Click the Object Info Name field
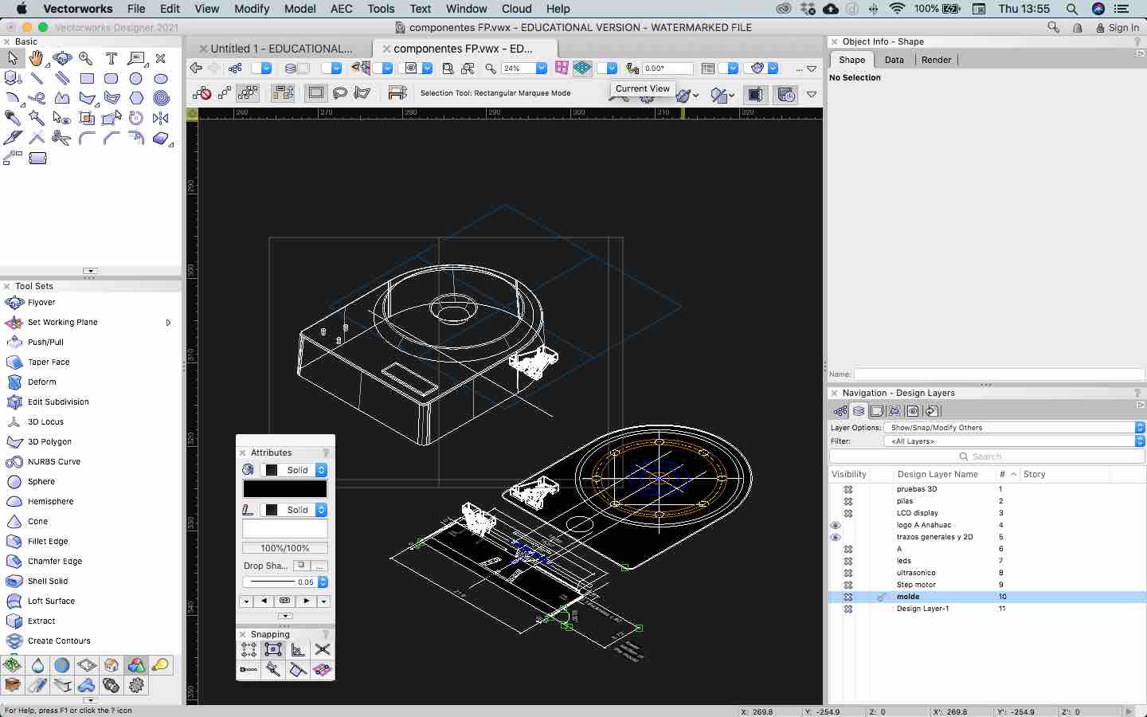The height and width of the screenshot is (717, 1147). (x=1000, y=374)
